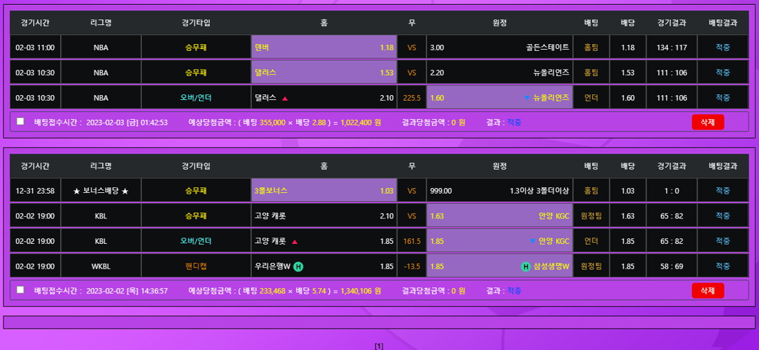Click the green H icon next to 우리은행W
Screen dimensions: 759x350
pyautogui.click(x=298, y=267)
